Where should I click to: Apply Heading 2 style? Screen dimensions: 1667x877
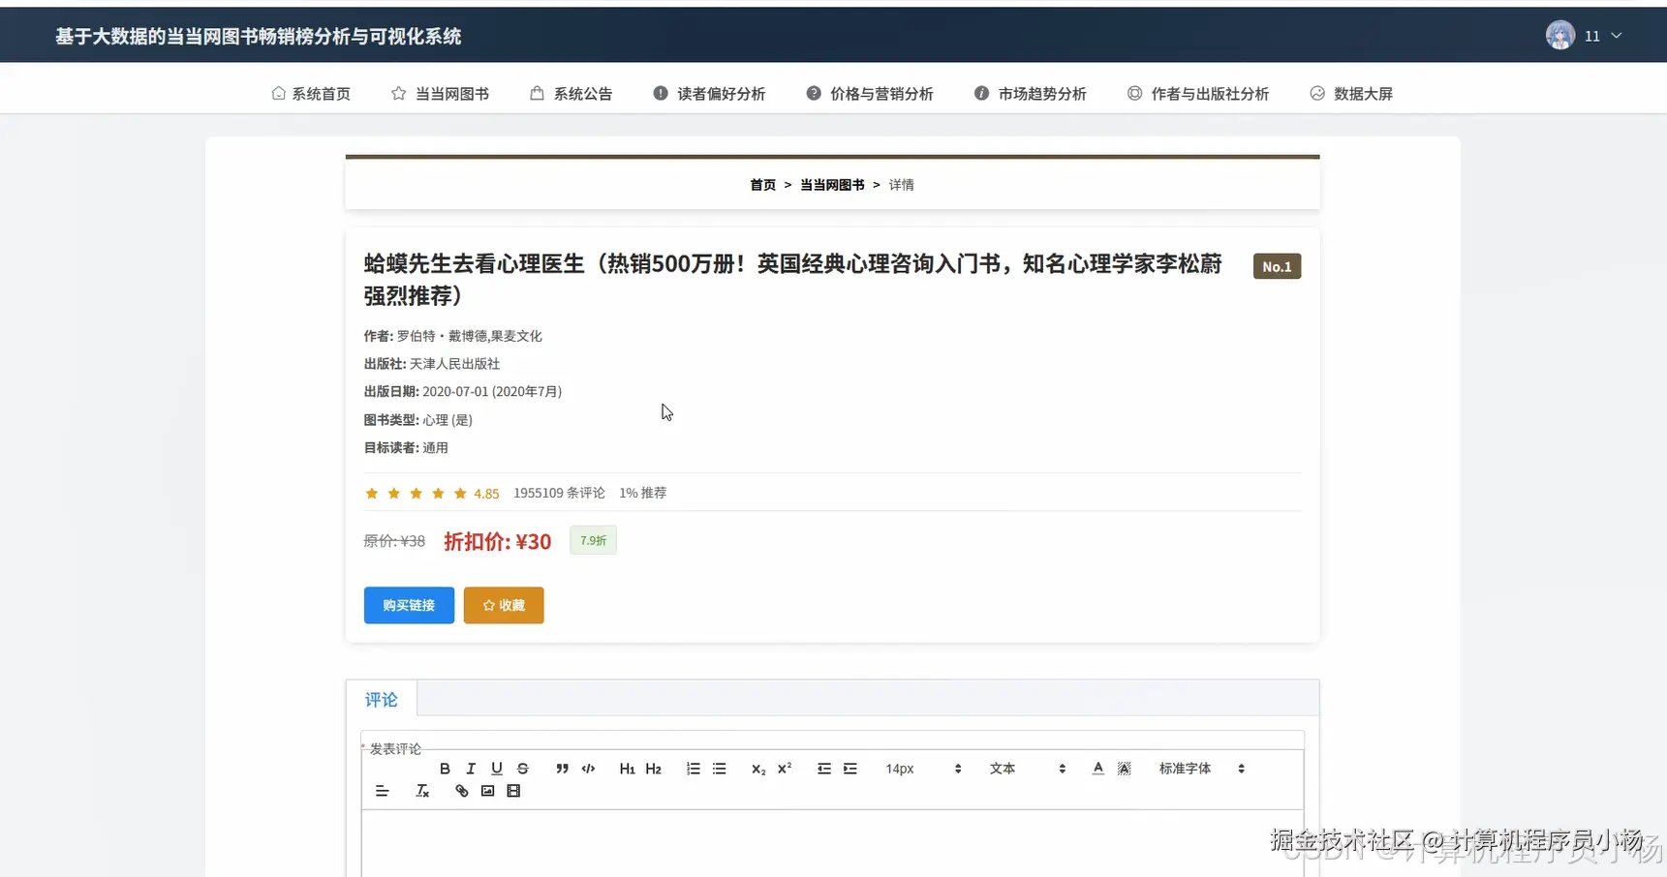(x=653, y=769)
